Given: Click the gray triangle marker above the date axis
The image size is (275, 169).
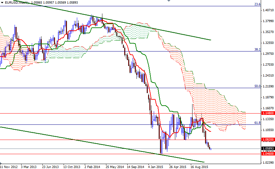Looking at the screenshot, I should click(x=1, y=162).
